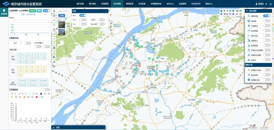Image resolution: width=274 pixels, height=130 pixels.
Task: Select the 20 (mm/h) intensity button
Action: click(23, 81)
